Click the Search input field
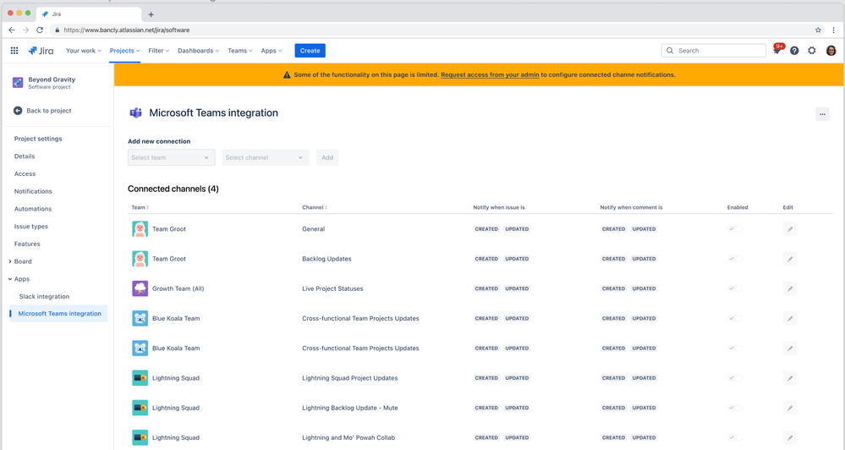 point(714,51)
